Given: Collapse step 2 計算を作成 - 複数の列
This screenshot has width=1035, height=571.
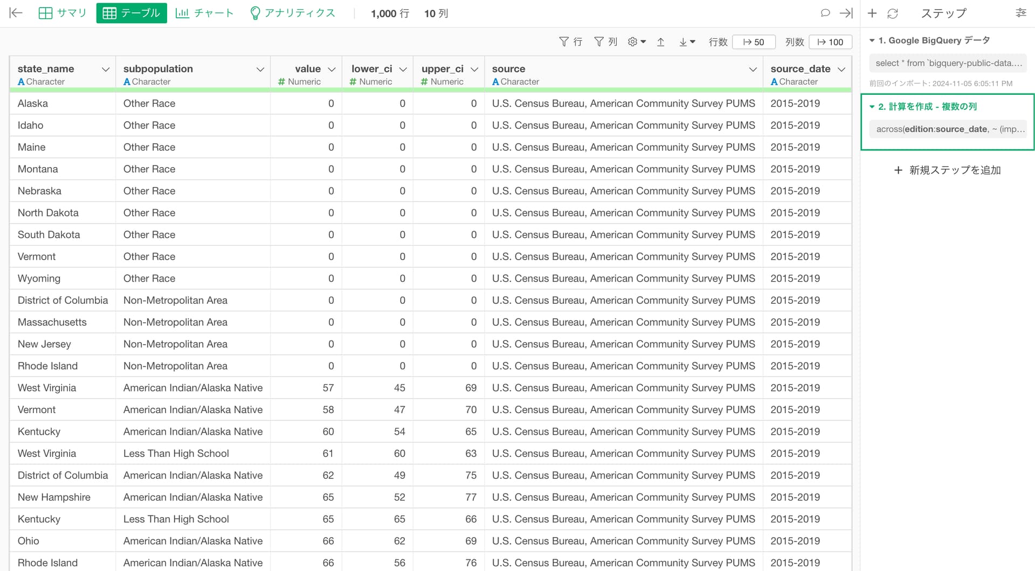Looking at the screenshot, I should pos(872,107).
